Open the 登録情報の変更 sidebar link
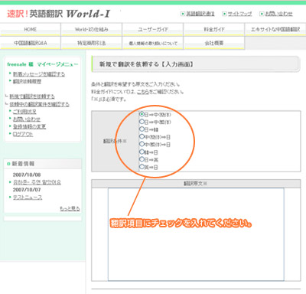 [x=29, y=126]
